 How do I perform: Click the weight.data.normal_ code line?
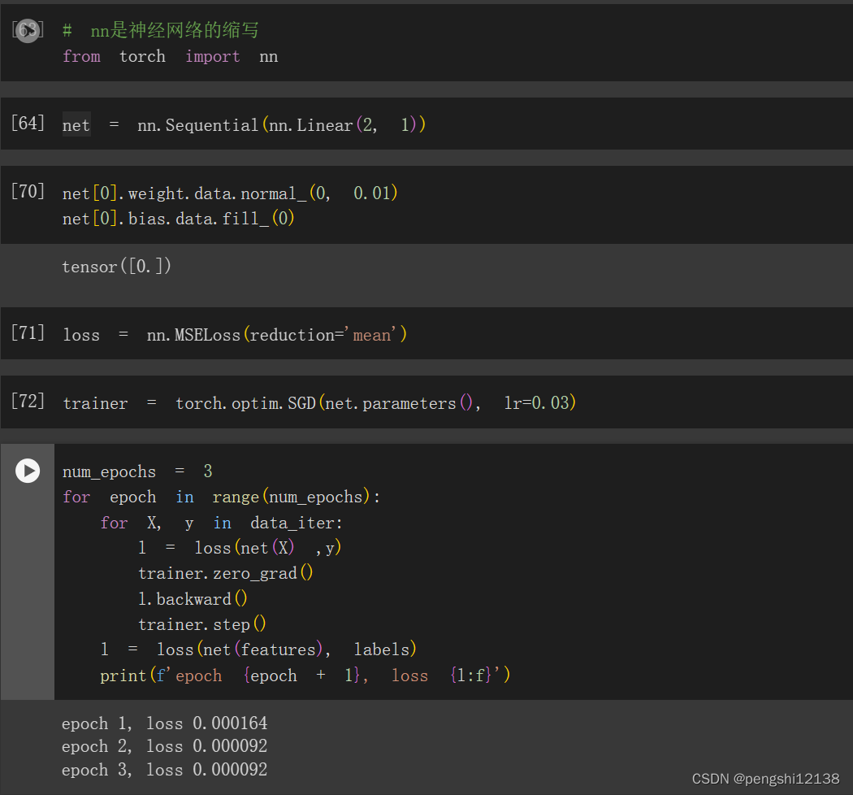(230, 193)
